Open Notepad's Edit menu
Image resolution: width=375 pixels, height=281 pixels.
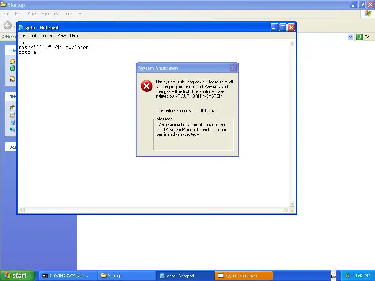pyautogui.click(x=33, y=35)
